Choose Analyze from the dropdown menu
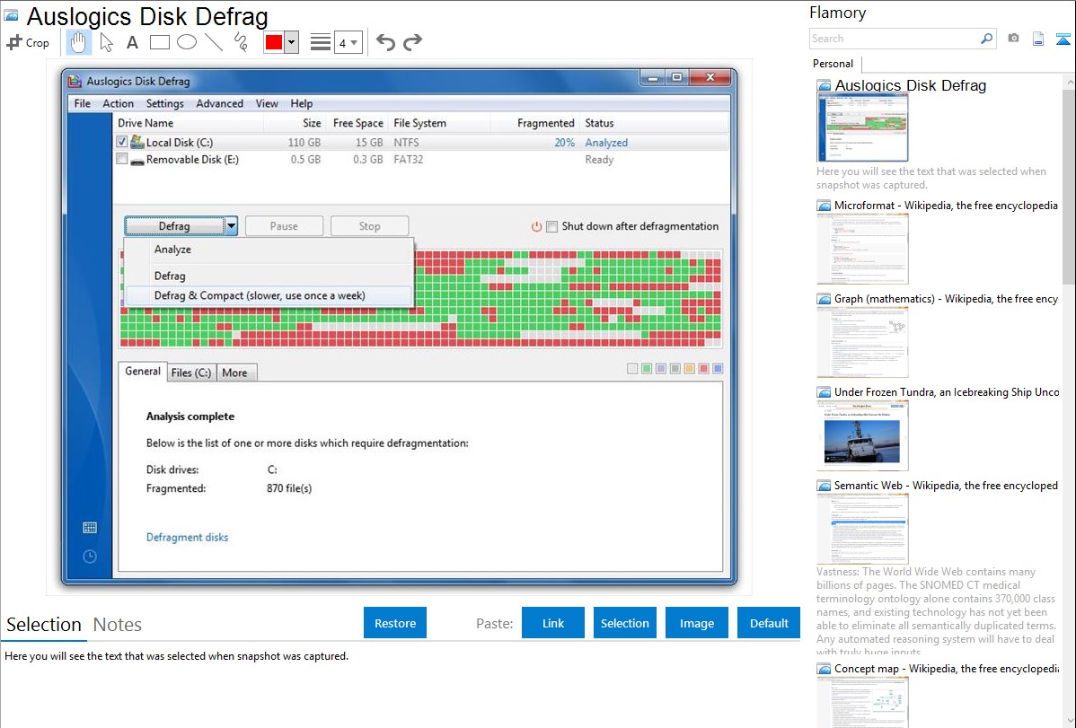The width and height of the screenshot is (1076, 728). [269, 250]
